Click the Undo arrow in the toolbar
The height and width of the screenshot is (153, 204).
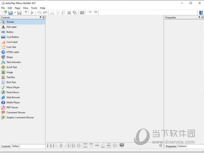pyautogui.click(x=39, y=13)
